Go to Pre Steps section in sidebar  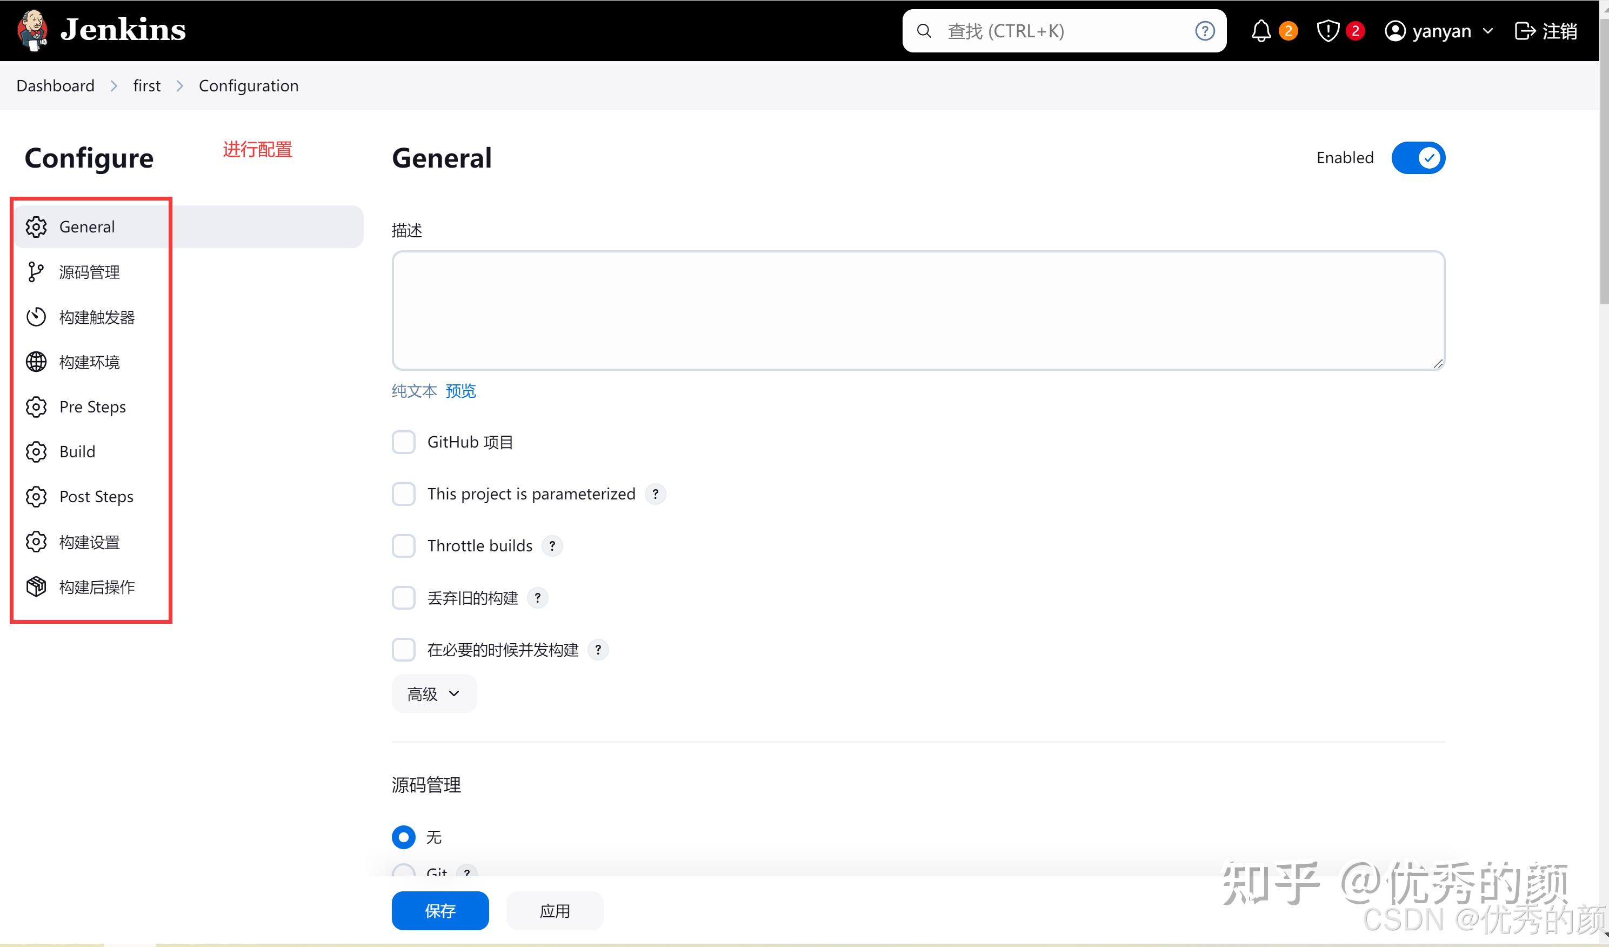point(92,407)
